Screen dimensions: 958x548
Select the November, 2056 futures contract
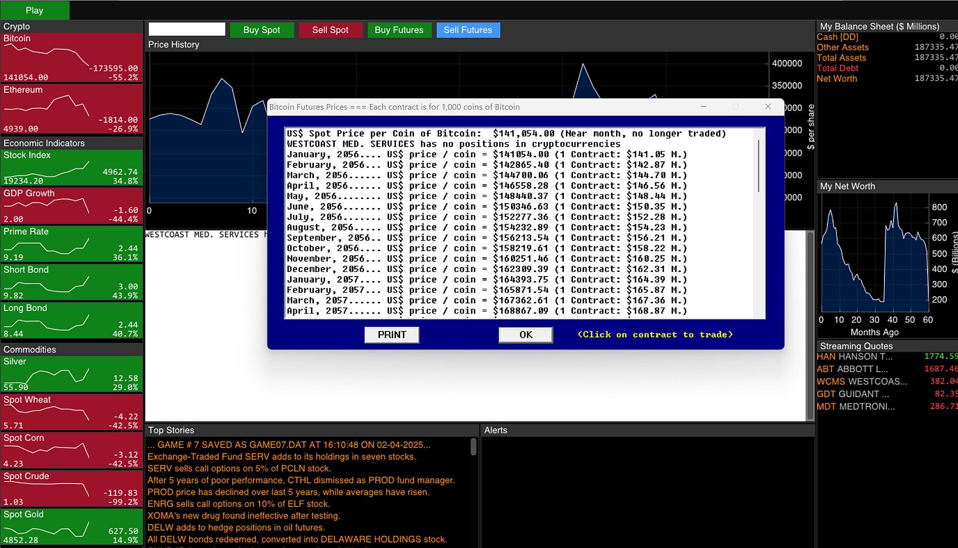tap(487, 259)
